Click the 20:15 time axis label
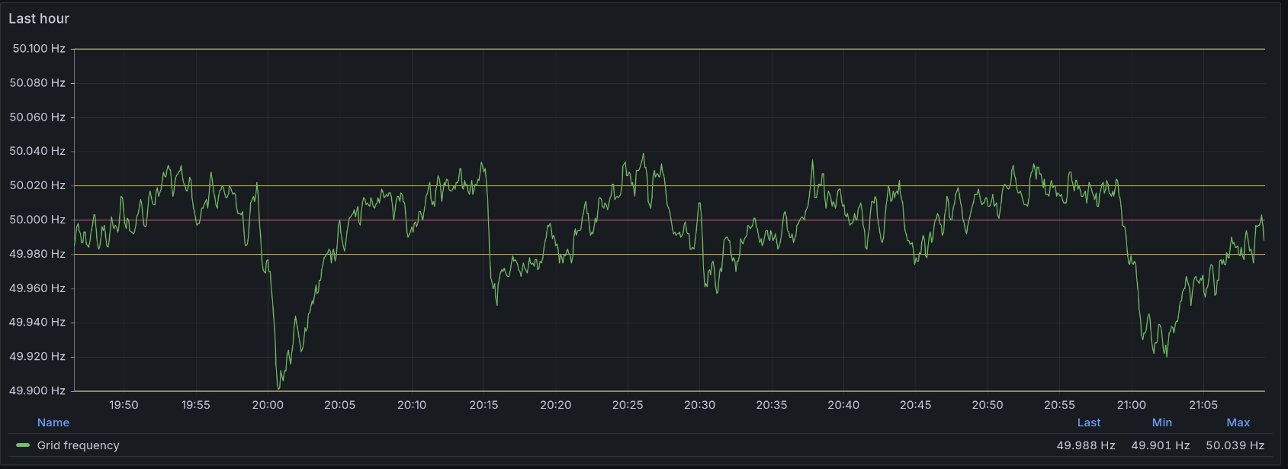Screen dimensions: 1288x469 click(x=483, y=405)
